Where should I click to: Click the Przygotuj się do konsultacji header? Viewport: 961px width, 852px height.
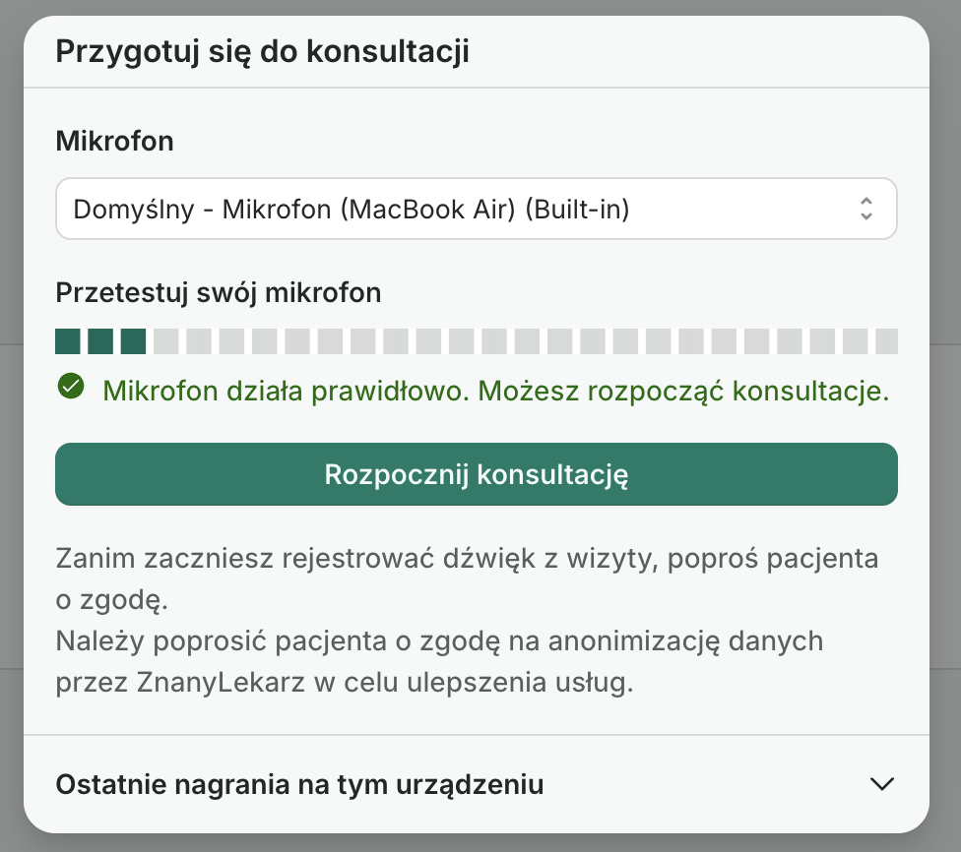[264, 51]
